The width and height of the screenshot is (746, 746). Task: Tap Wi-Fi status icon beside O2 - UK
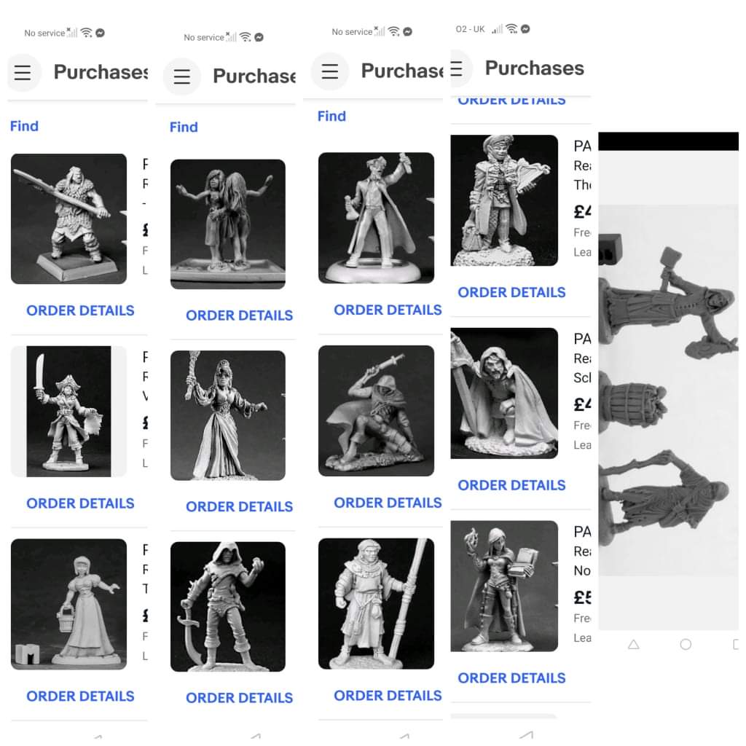(x=511, y=28)
